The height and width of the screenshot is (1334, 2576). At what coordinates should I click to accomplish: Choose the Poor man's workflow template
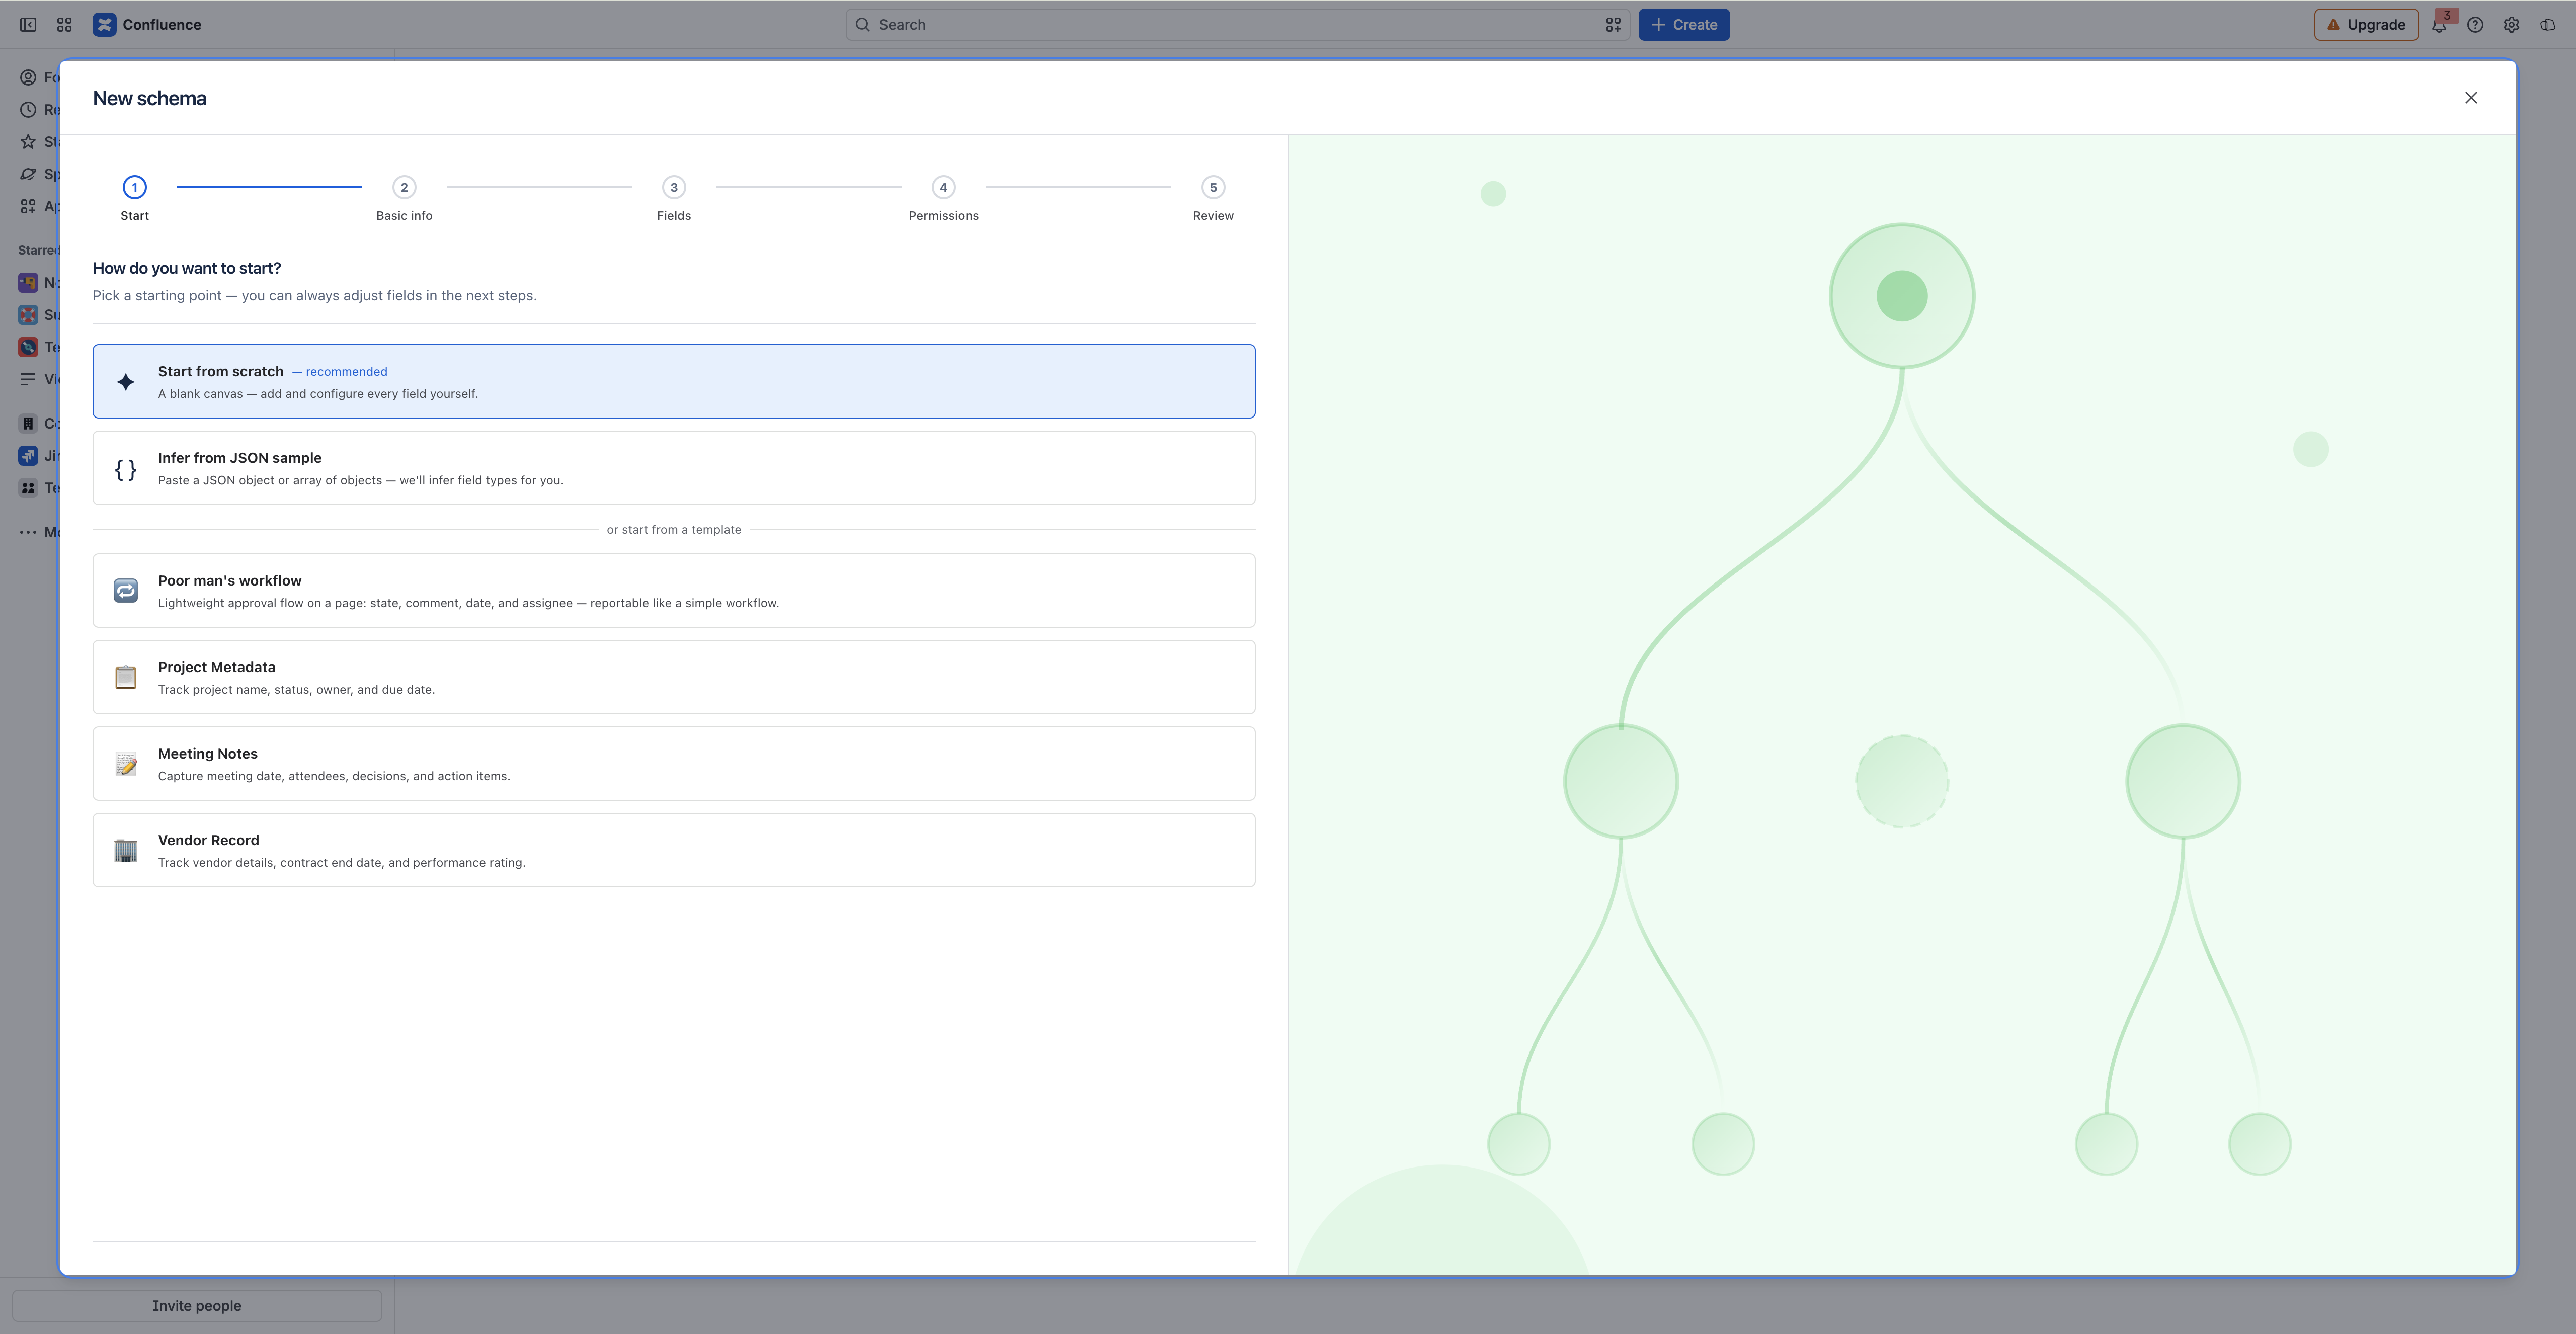click(674, 591)
